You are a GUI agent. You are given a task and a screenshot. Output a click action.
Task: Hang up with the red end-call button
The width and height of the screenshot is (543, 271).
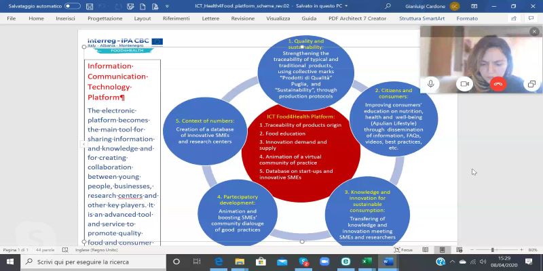(498, 84)
